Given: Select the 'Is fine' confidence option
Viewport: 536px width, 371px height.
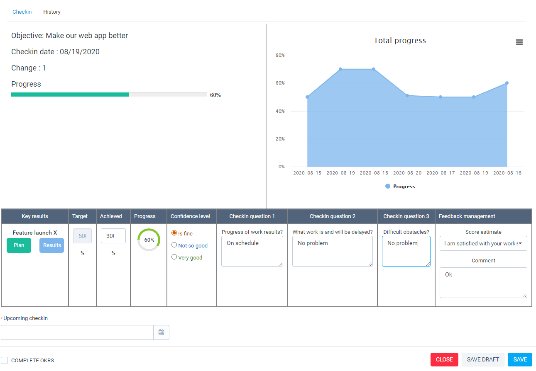Looking at the screenshot, I should click(x=174, y=233).
